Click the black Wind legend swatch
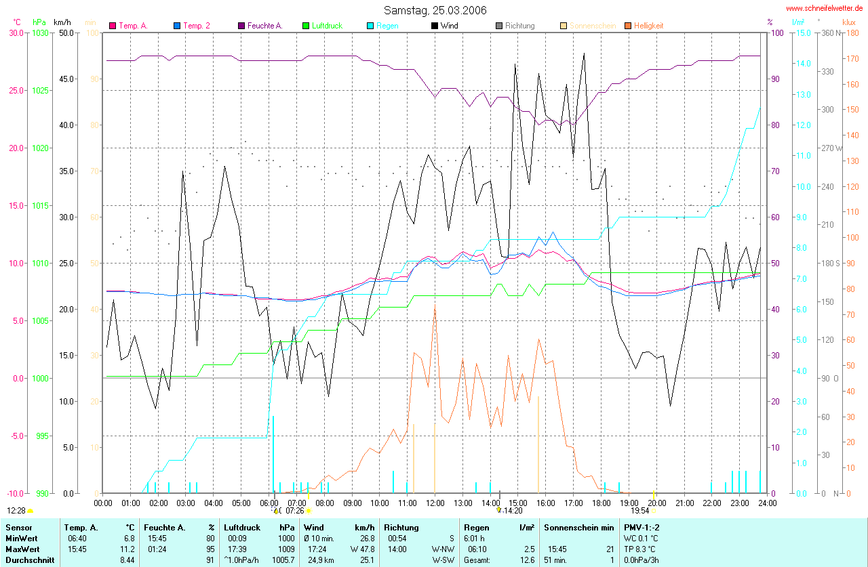Viewport: 868px width, 567px height. 435,26
